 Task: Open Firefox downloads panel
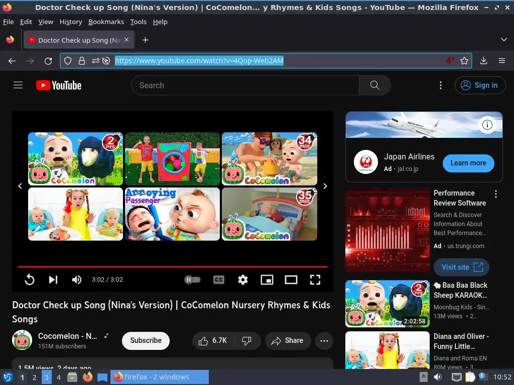coord(483,61)
